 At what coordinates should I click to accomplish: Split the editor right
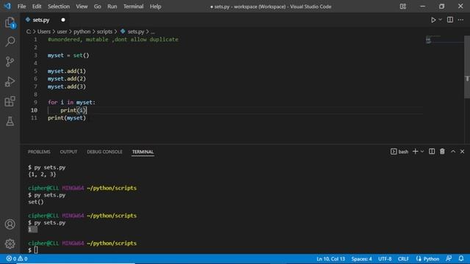click(x=450, y=20)
